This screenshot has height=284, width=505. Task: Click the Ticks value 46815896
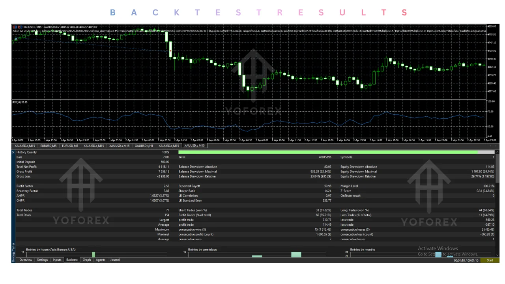[x=325, y=157]
